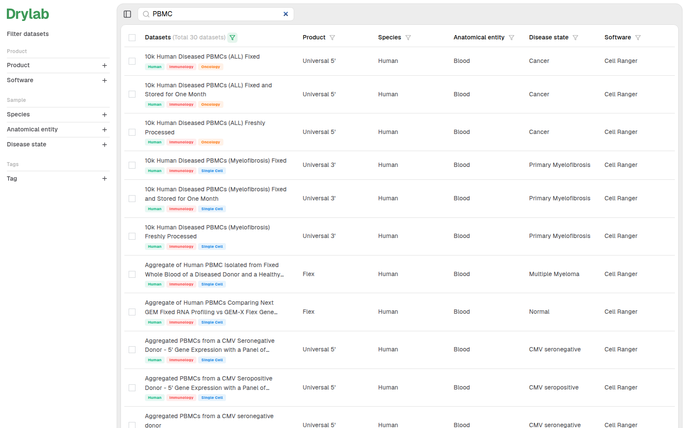Open the Software column filter icon
The image size is (686, 428).
pyautogui.click(x=638, y=38)
